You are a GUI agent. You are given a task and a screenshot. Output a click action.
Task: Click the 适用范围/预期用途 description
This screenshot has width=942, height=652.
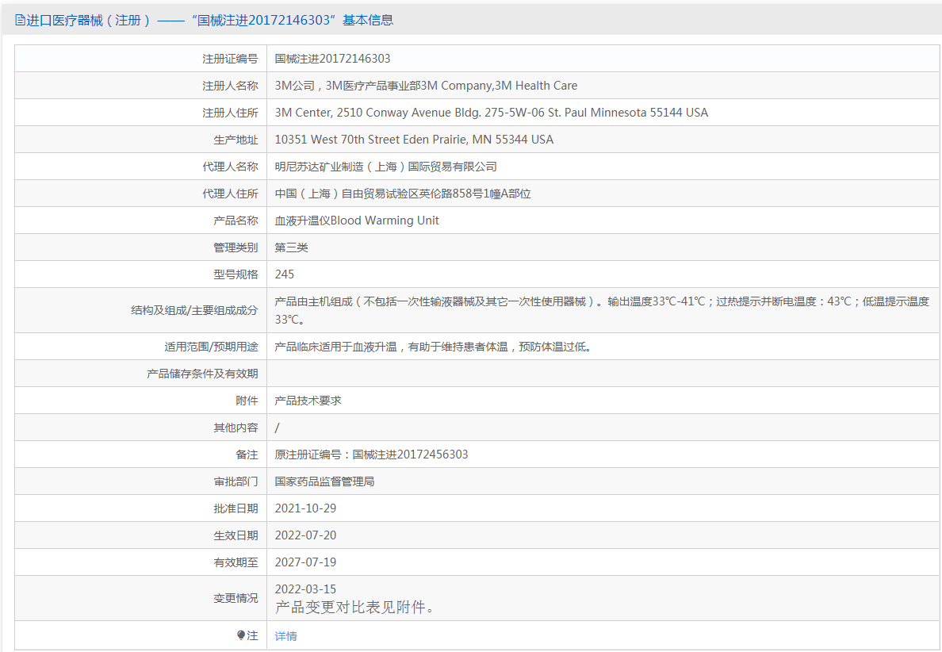click(x=433, y=347)
